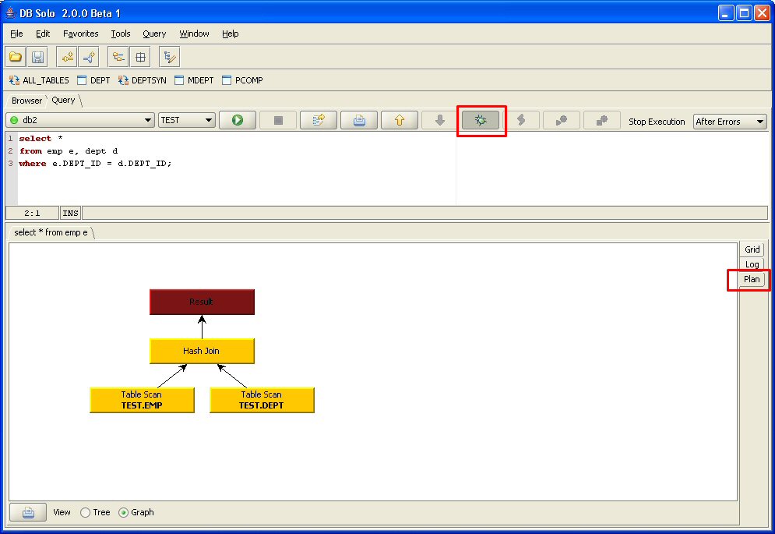775x534 pixels.
Task: Open the ALL_TABLES favorite
Action: (39, 80)
